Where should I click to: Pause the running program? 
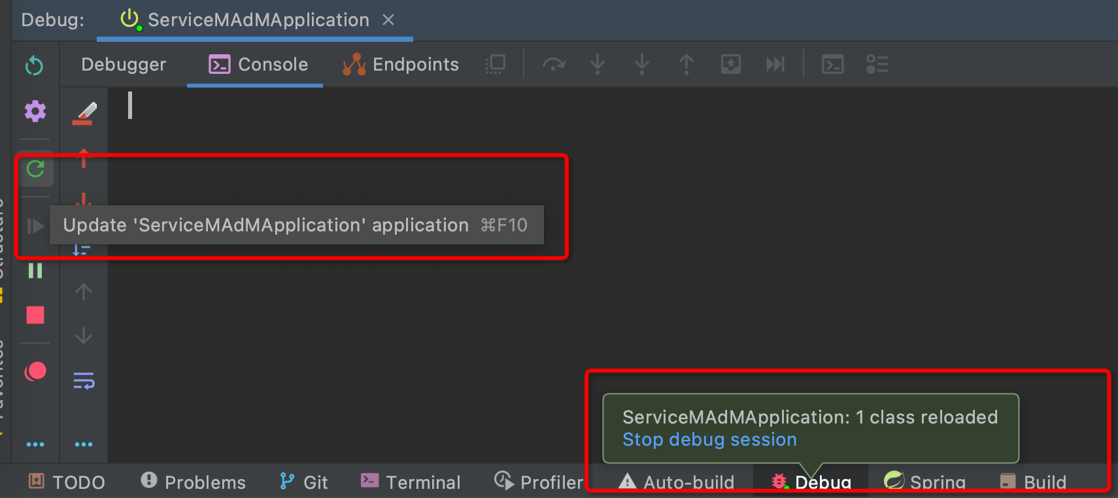click(35, 271)
